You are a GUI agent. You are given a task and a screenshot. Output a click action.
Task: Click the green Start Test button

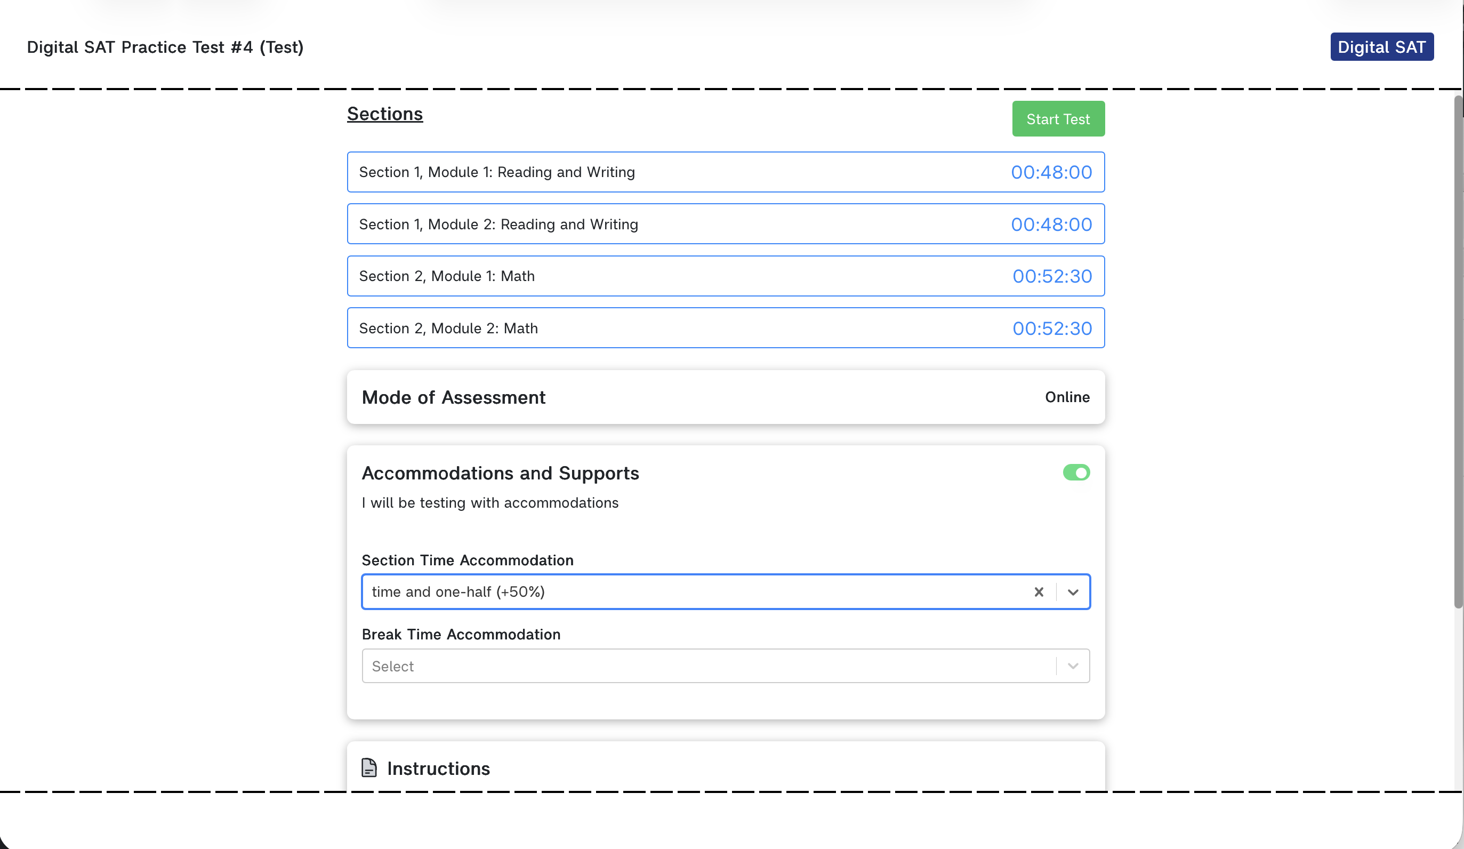(x=1058, y=119)
